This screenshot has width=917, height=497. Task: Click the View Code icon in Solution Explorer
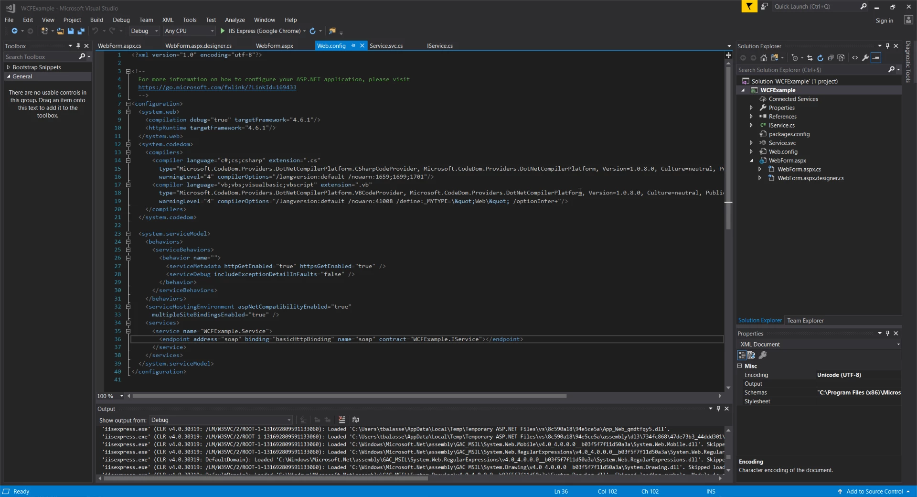(x=855, y=58)
